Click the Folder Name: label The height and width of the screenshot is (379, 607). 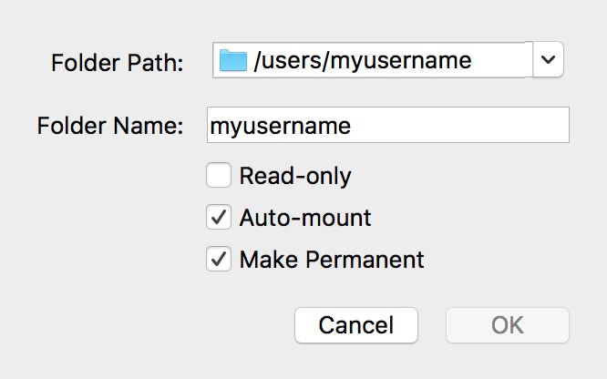[110, 126]
